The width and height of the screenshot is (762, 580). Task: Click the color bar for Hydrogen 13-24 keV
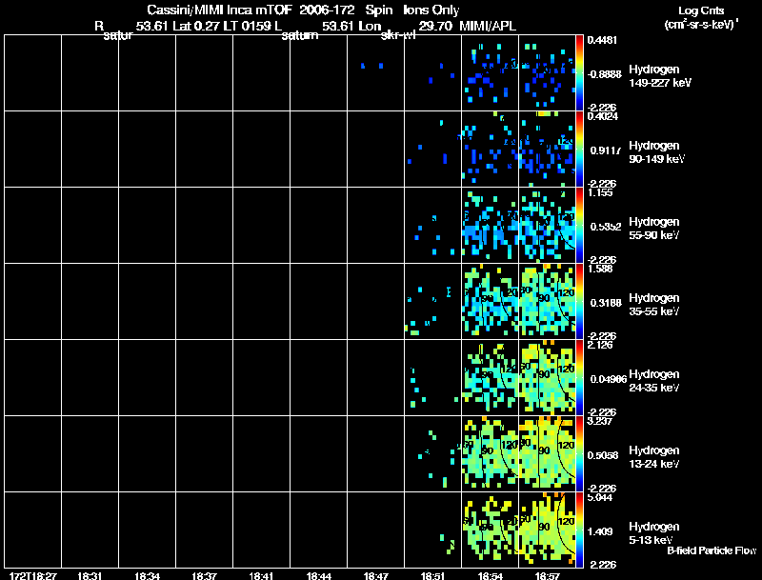[579, 453]
